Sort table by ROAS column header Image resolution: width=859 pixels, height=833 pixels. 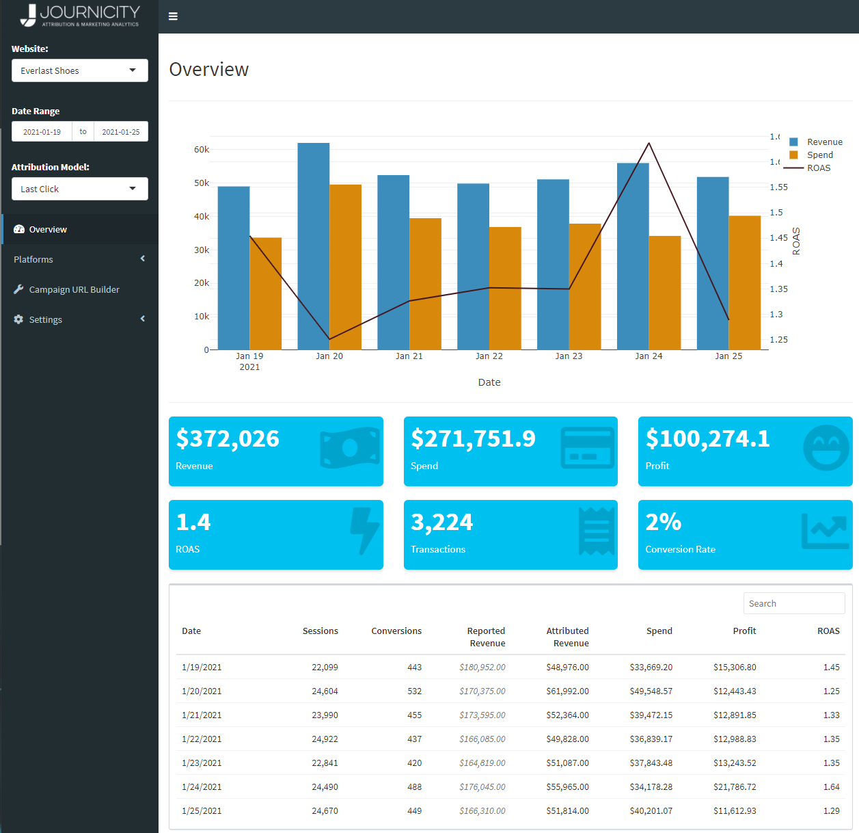coord(828,631)
